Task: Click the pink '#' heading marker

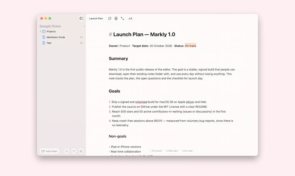Action: pyautogui.click(x=111, y=34)
